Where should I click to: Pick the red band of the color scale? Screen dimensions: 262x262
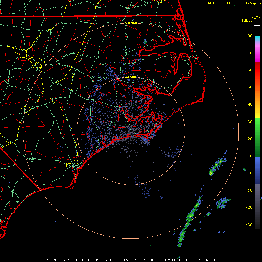coord(257,70)
